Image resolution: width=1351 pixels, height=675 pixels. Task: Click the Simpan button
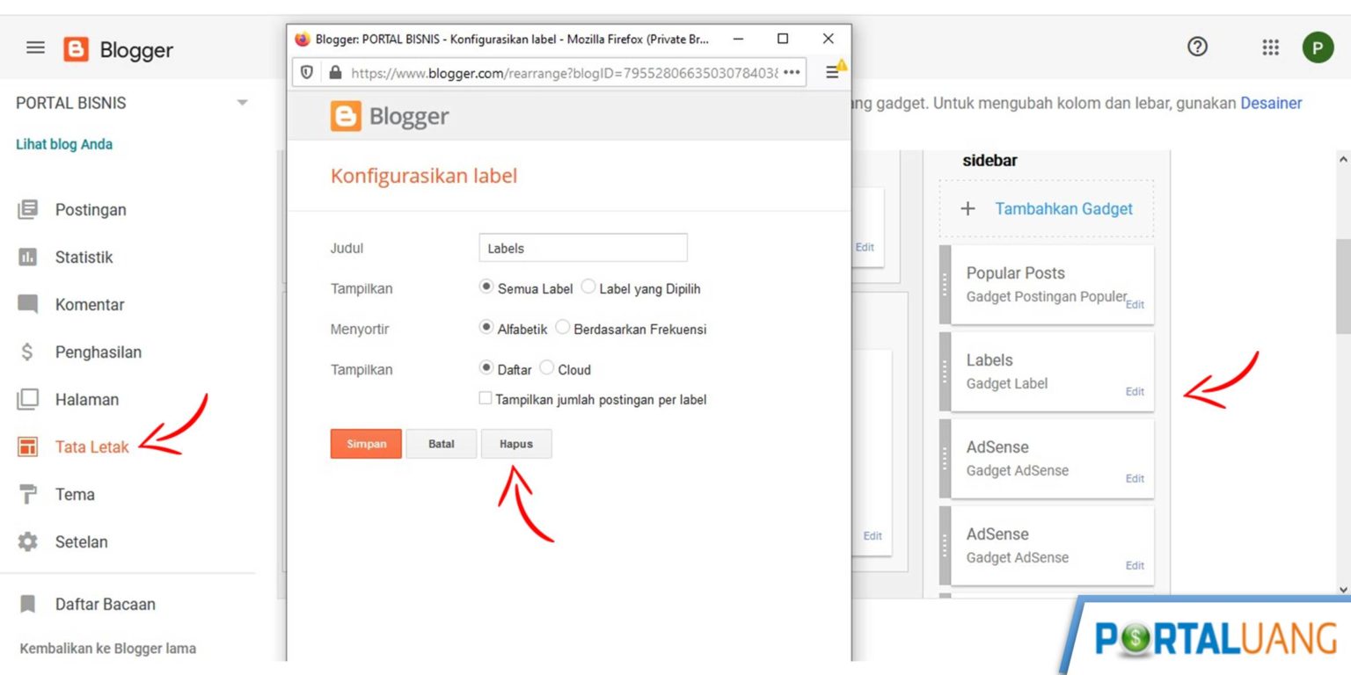pyautogui.click(x=366, y=444)
